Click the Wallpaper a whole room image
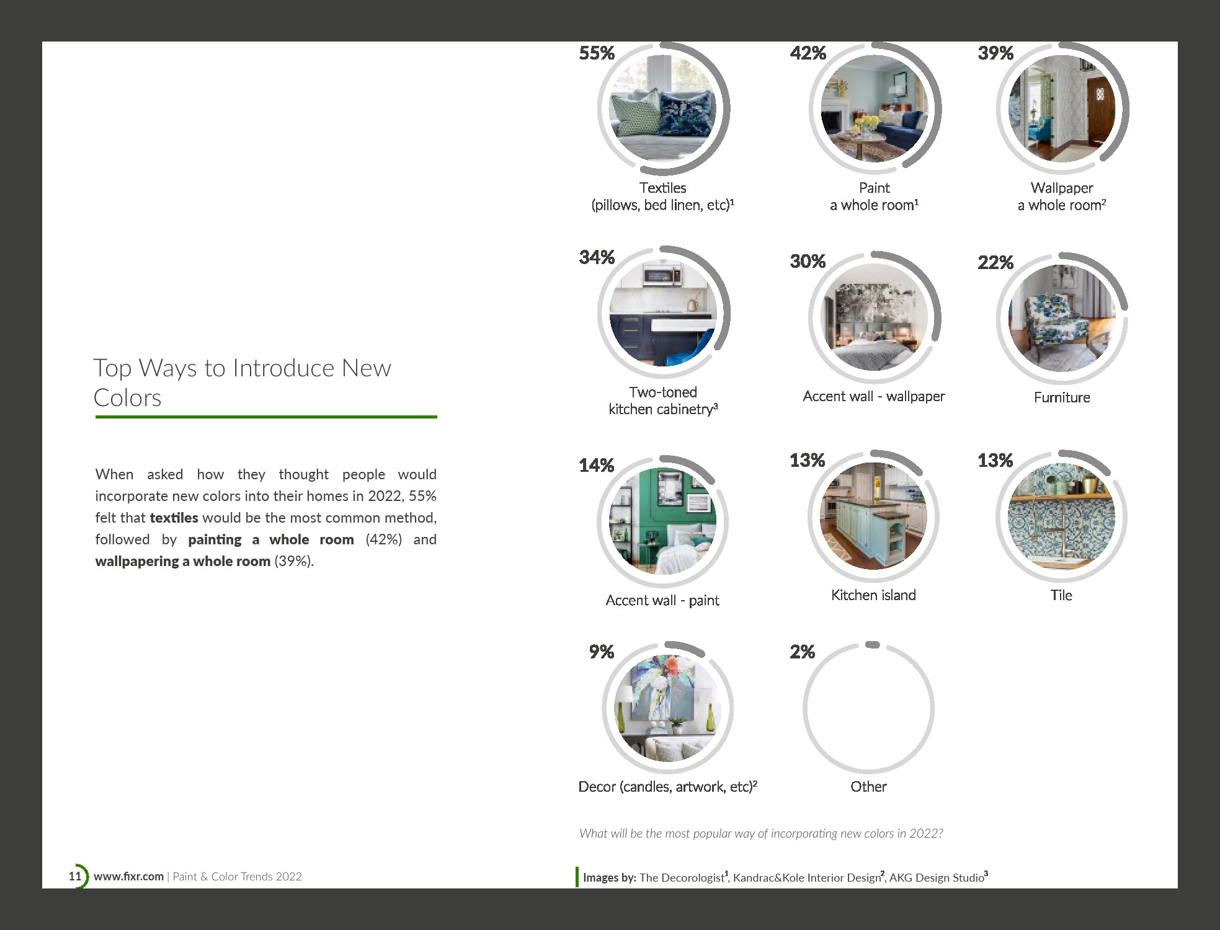 (x=1062, y=109)
